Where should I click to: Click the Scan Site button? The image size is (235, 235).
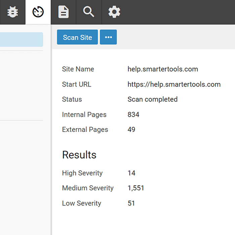(x=77, y=37)
